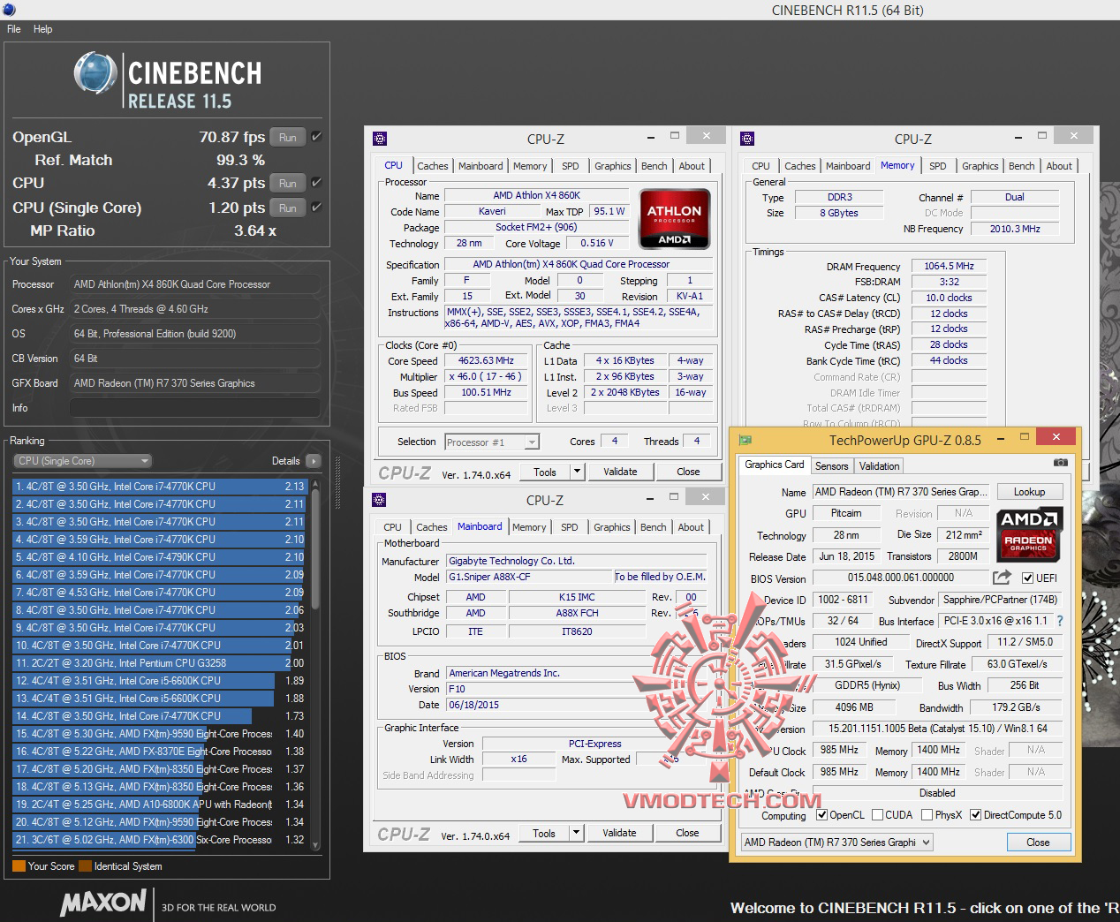Click the CPU-Z icon in the Mainboard window title bar
Viewport: 1120px width, 922px height.
(379, 500)
